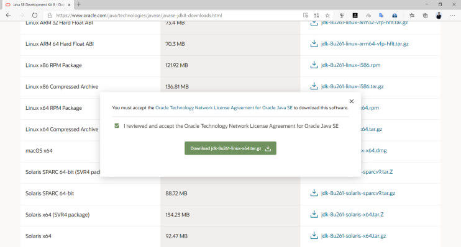Select the '121.92 MB' size cell

176,66
